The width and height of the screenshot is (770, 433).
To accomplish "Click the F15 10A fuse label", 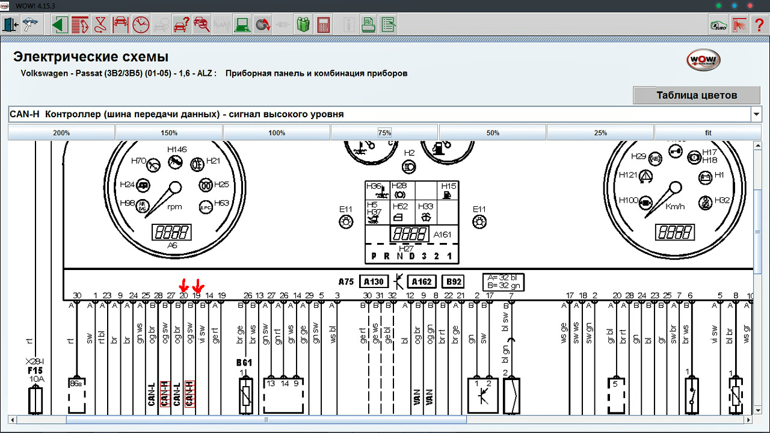I will click(x=35, y=375).
